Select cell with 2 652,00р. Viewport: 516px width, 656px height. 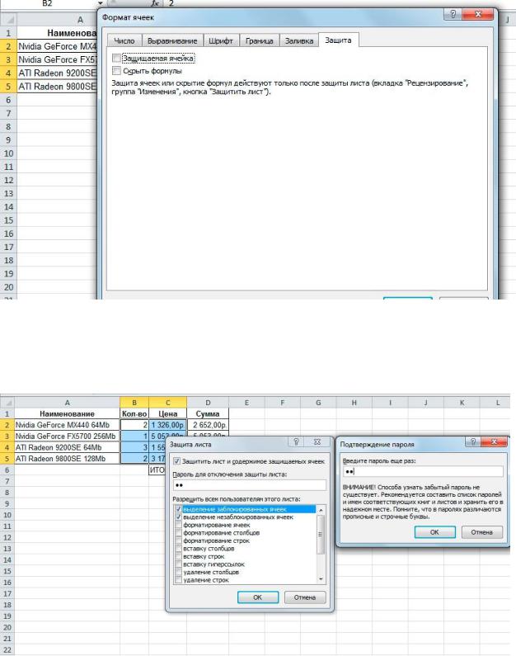[x=208, y=425]
